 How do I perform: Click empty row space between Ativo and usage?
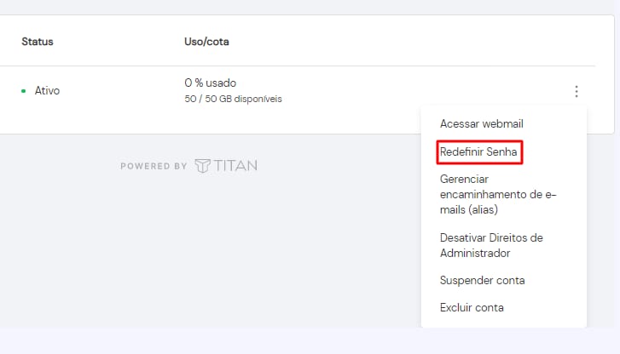click(x=119, y=90)
